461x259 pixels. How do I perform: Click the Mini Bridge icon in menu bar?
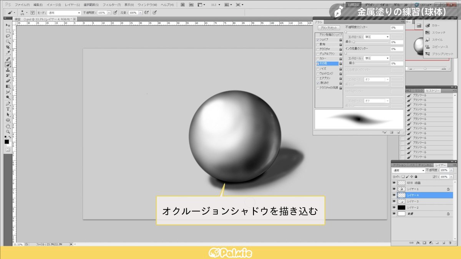pos(191,5)
